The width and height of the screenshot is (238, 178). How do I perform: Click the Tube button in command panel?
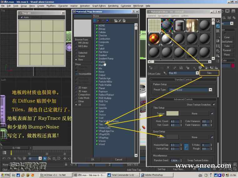tap(227, 46)
